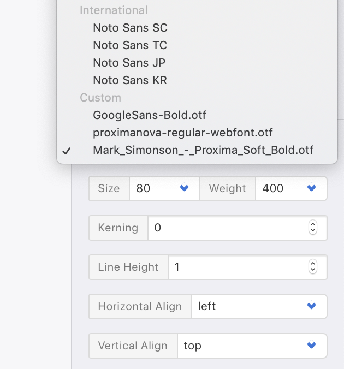The image size is (344, 369).
Task: Expand the Vertical Align dropdown
Action: [312, 346]
